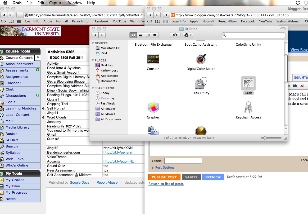The image size is (308, 214).
Task: Open the Help menu
Action: coord(91,3)
